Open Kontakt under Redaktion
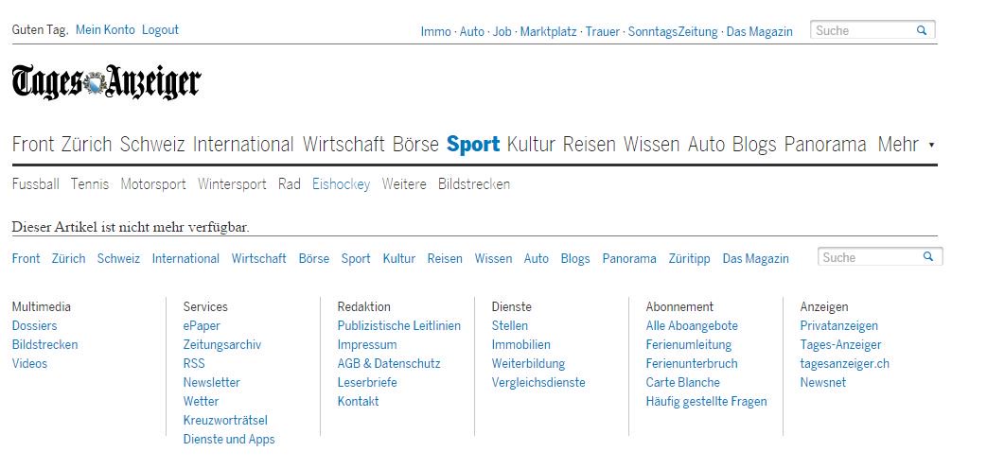Viewport: 987px width, 469px height. click(358, 401)
